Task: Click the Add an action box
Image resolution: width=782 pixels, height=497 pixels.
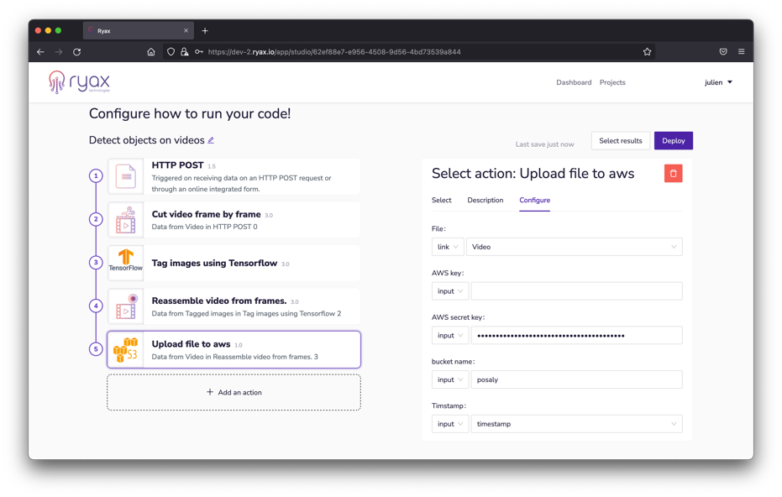Action: [234, 392]
